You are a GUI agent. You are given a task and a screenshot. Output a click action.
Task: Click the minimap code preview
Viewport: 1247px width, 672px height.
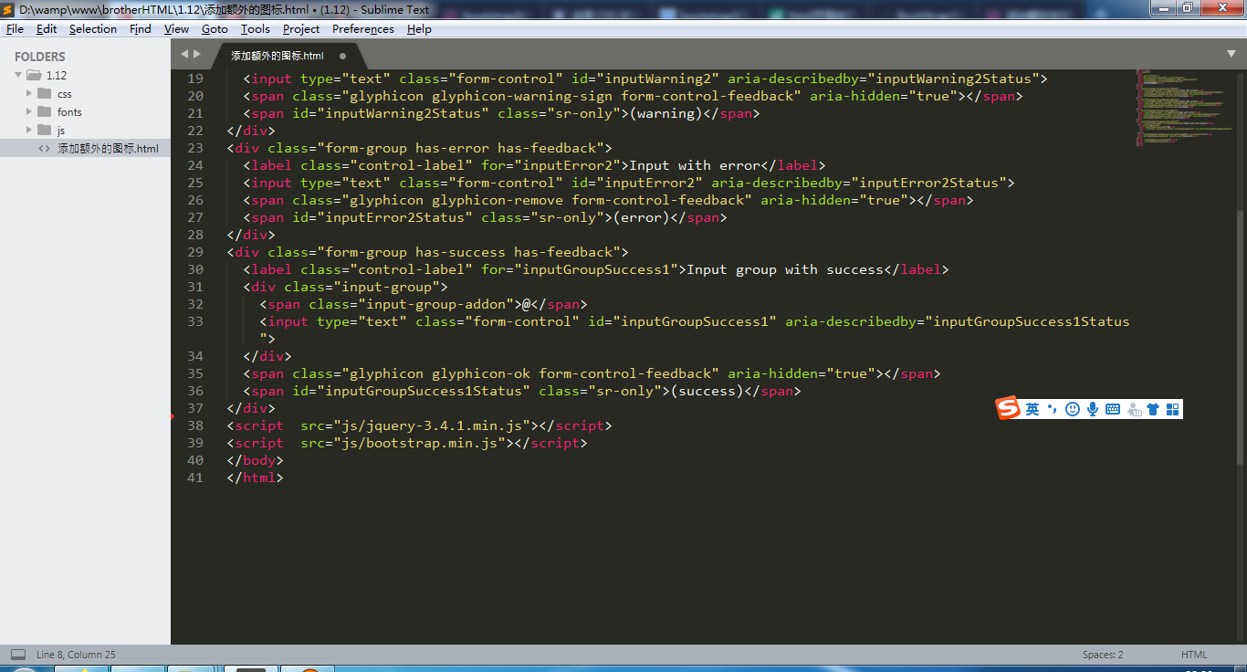(1184, 108)
